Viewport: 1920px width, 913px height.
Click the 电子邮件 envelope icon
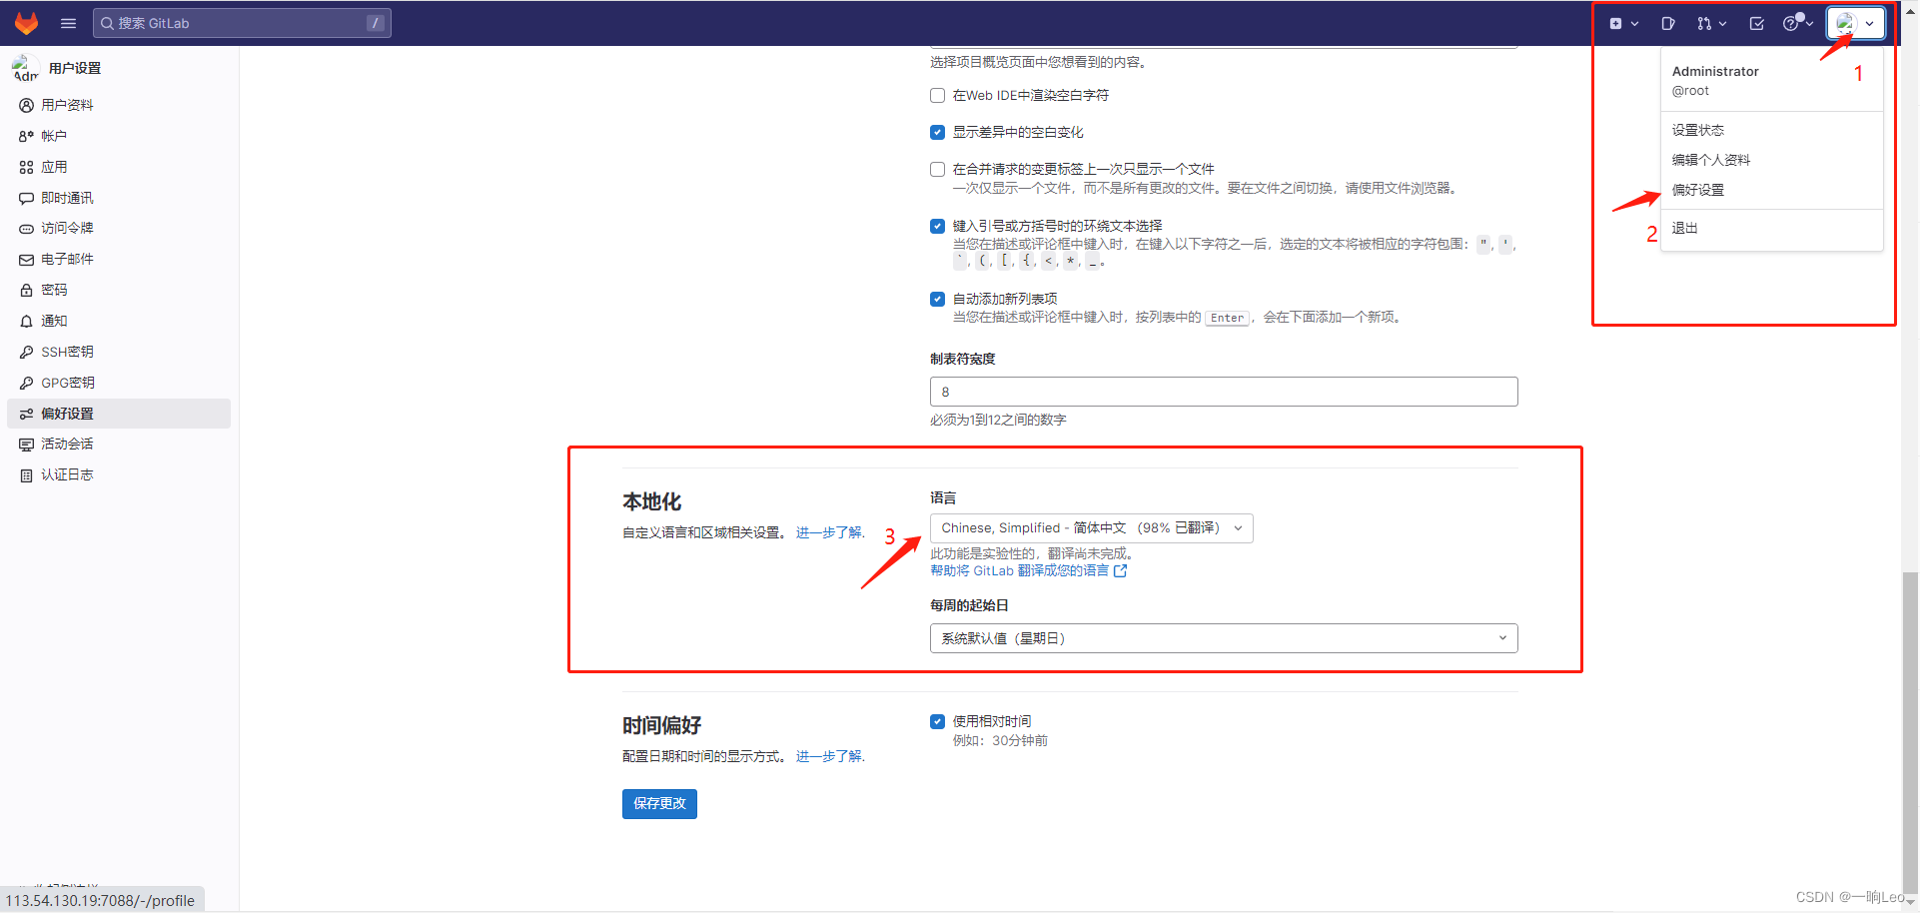pyautogui.click(x=27, y=260)
